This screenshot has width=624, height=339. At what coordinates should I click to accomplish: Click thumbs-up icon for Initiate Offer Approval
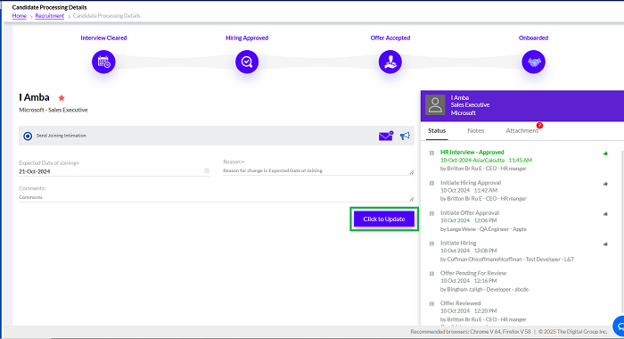[x=605, y=214]
